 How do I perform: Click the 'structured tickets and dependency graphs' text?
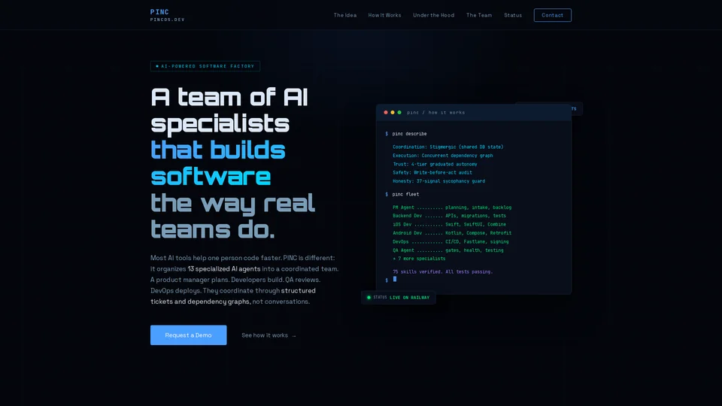(233, 296)
